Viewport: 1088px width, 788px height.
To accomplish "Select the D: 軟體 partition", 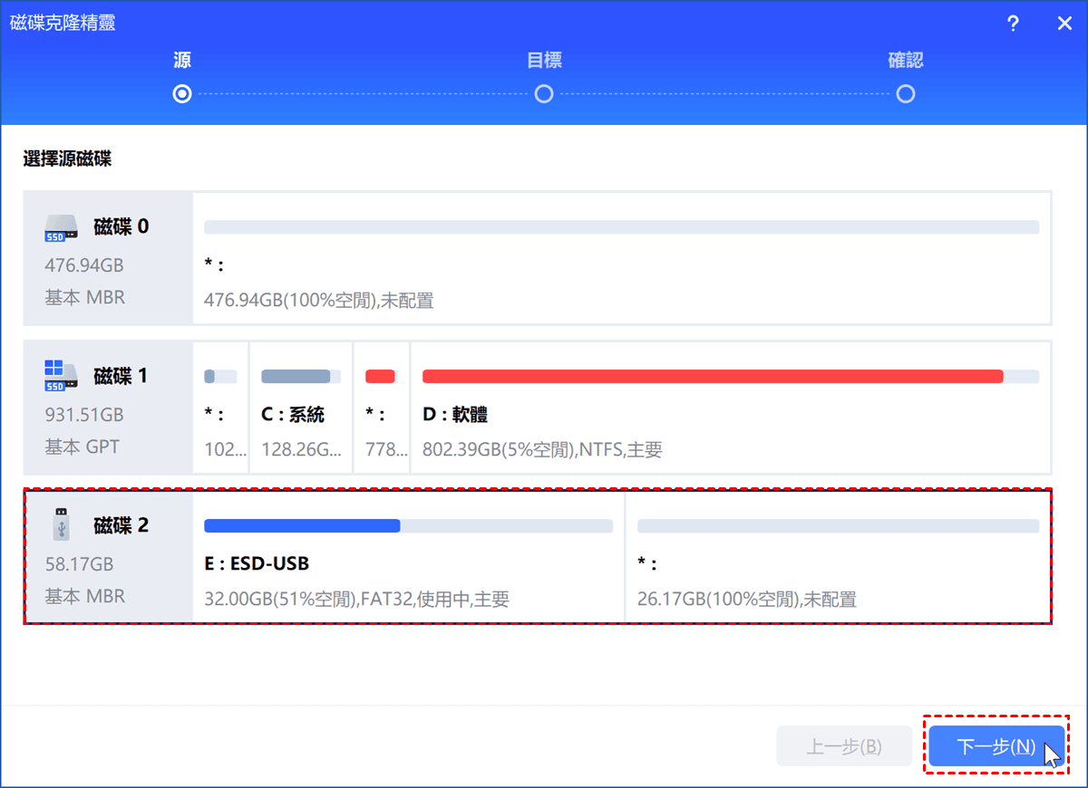I will coord(730,415).
